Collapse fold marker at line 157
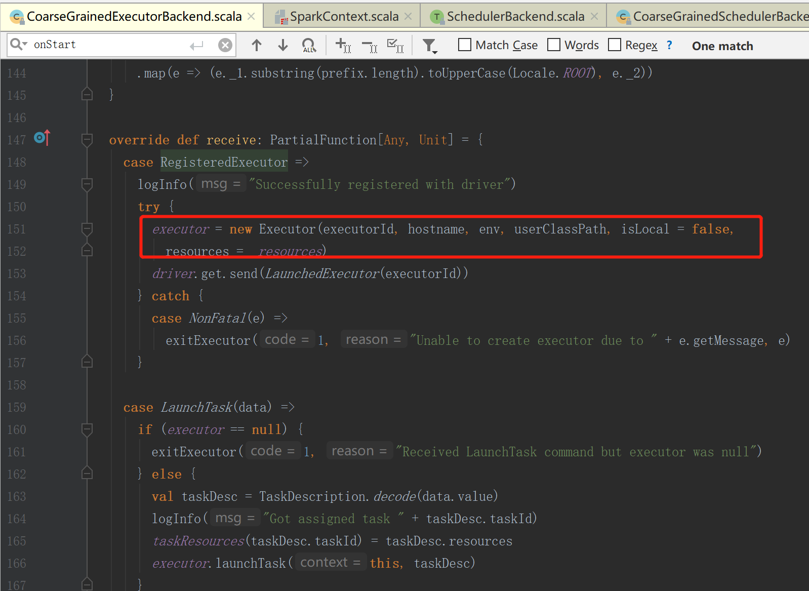Screen dimensions: 809x591 (x=87, y=362)
